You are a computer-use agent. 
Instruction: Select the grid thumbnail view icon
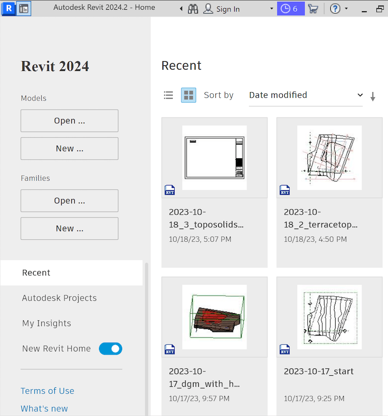(188, 95)
